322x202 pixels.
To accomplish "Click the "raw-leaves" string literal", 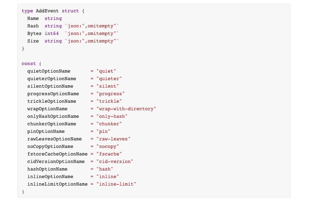I will pos(113,139).
